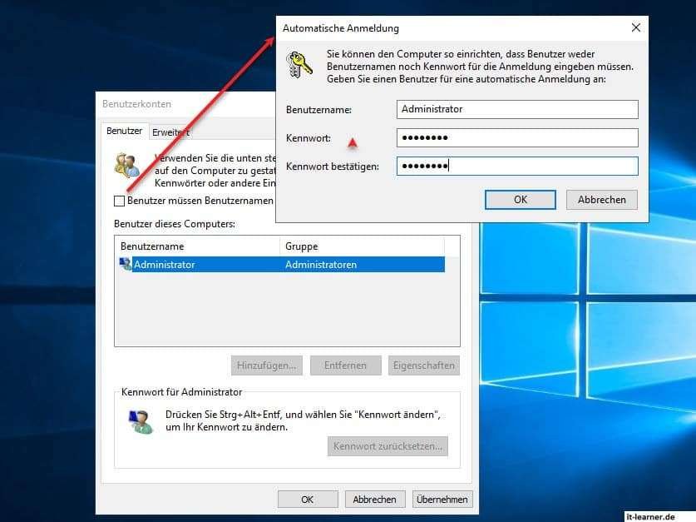Open Eigenschaften for the selected user

pyautogui.click(x=424, y=365)
